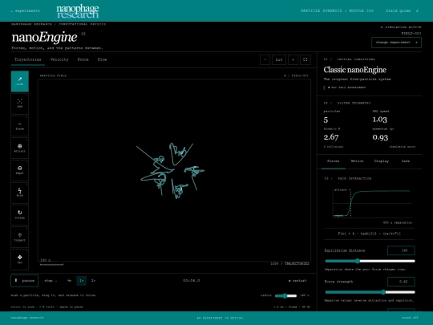The height and width of the screenshot is (325, 433).
Task: Adjust the Force strength slider
Action: coord(370,292)
